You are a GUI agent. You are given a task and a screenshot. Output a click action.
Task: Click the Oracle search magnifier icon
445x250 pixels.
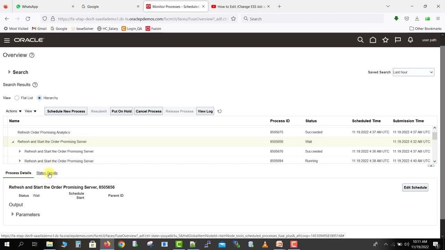(361, 40)
